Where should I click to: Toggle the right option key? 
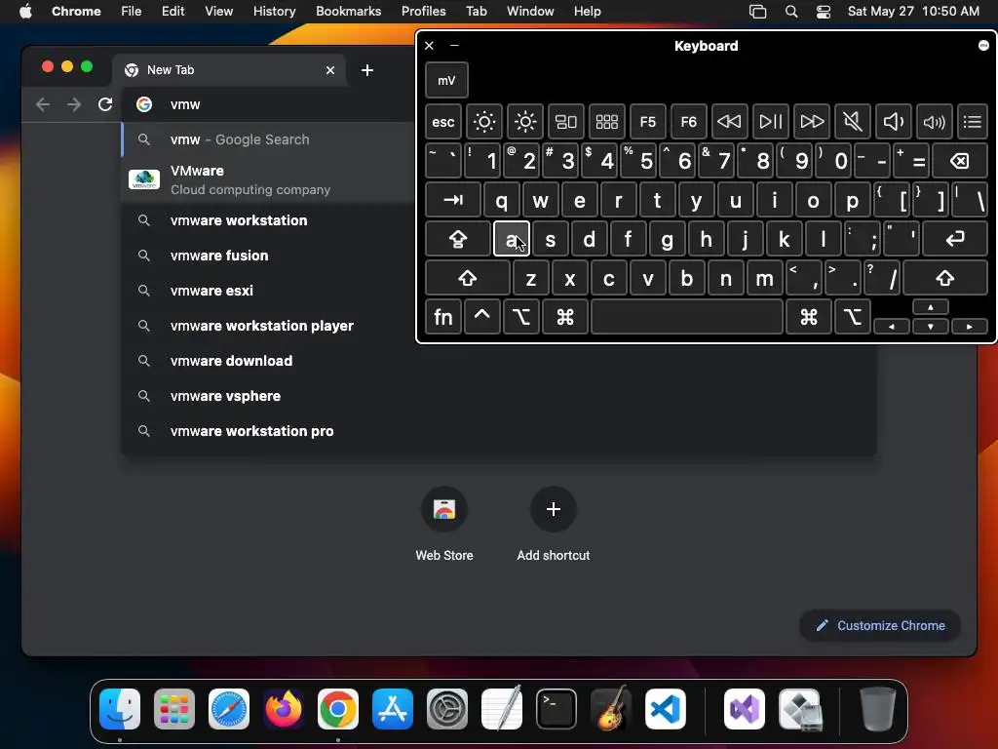[852, 317]
